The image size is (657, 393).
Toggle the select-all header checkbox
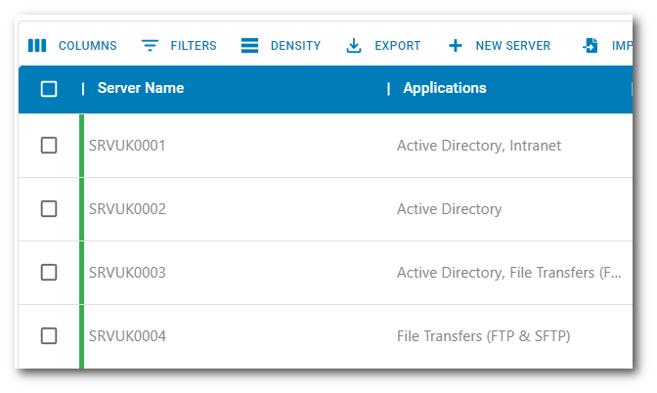pyautogui.click(x=49, y=89)
